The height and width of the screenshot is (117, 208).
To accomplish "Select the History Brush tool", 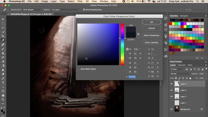I will [3, 57].
